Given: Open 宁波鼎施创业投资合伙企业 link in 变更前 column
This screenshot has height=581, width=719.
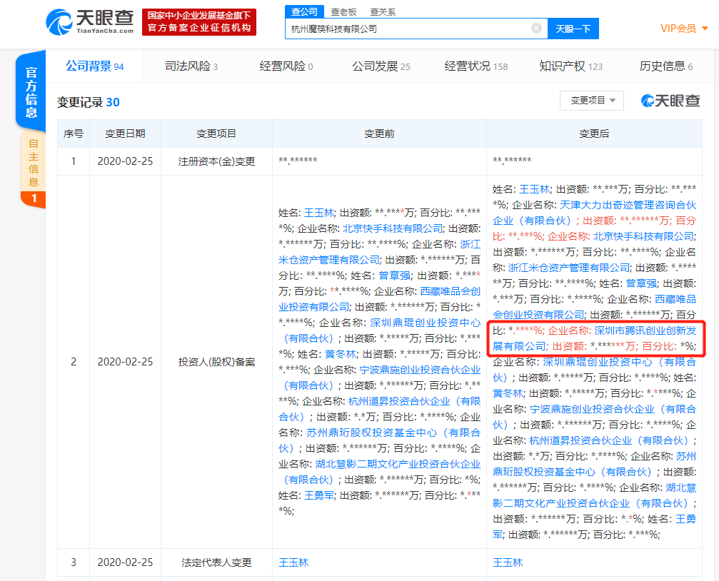Looking at the screenshot, I should click(x=379, y=378).
